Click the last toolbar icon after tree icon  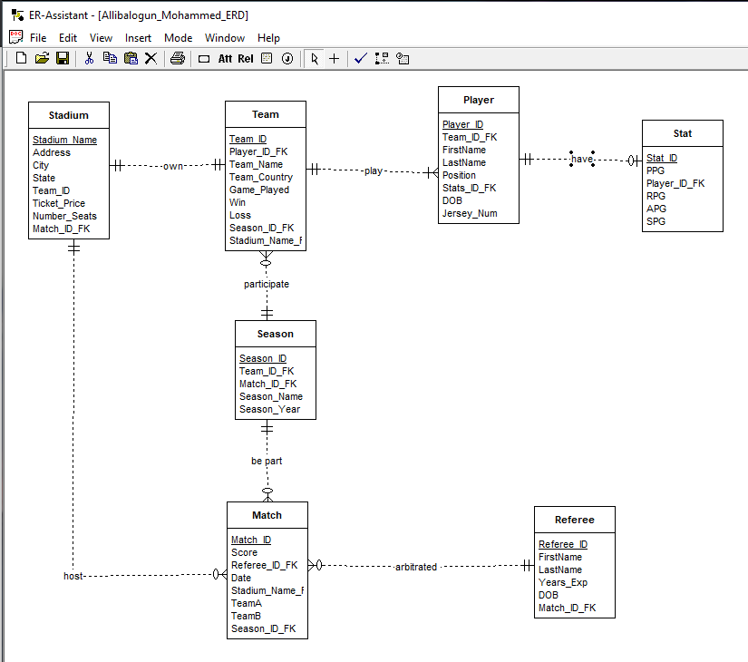click(x=403, y=58)
